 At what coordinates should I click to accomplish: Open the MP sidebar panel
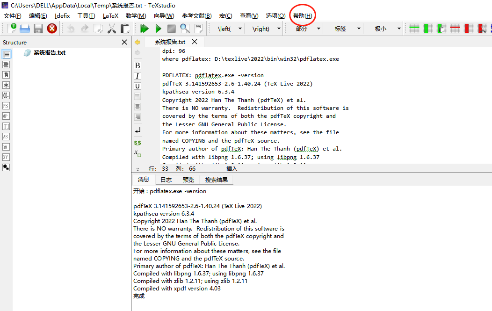(x=6, y=116)
